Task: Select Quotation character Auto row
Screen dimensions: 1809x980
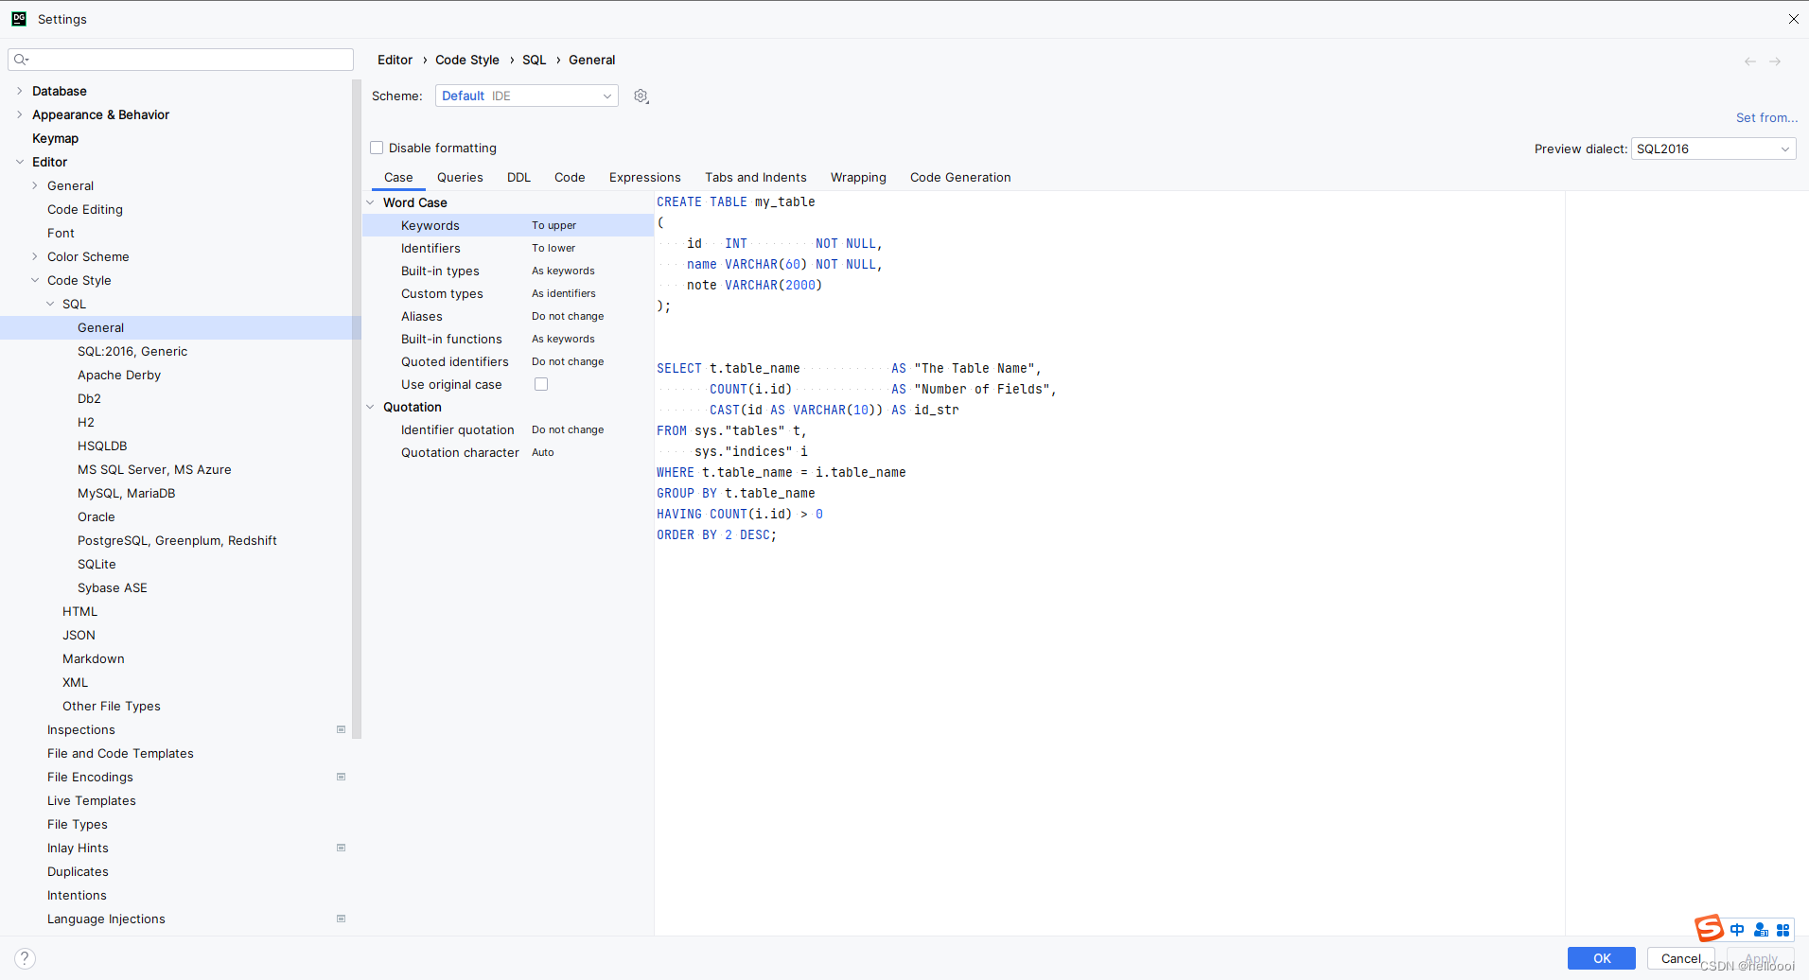Action: click(x=508, y=452)
